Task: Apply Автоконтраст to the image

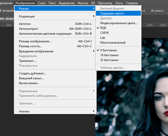Action: (28, 29)
